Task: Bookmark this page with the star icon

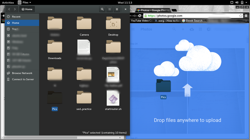Action: (x=241, y=16)
